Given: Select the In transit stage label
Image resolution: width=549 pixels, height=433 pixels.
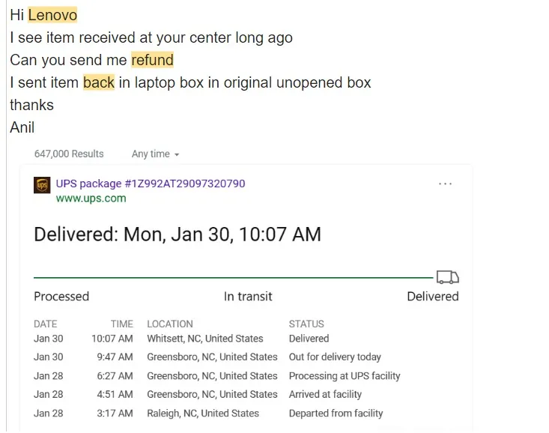Looking at the screenshot, I should tap(248, 297).
